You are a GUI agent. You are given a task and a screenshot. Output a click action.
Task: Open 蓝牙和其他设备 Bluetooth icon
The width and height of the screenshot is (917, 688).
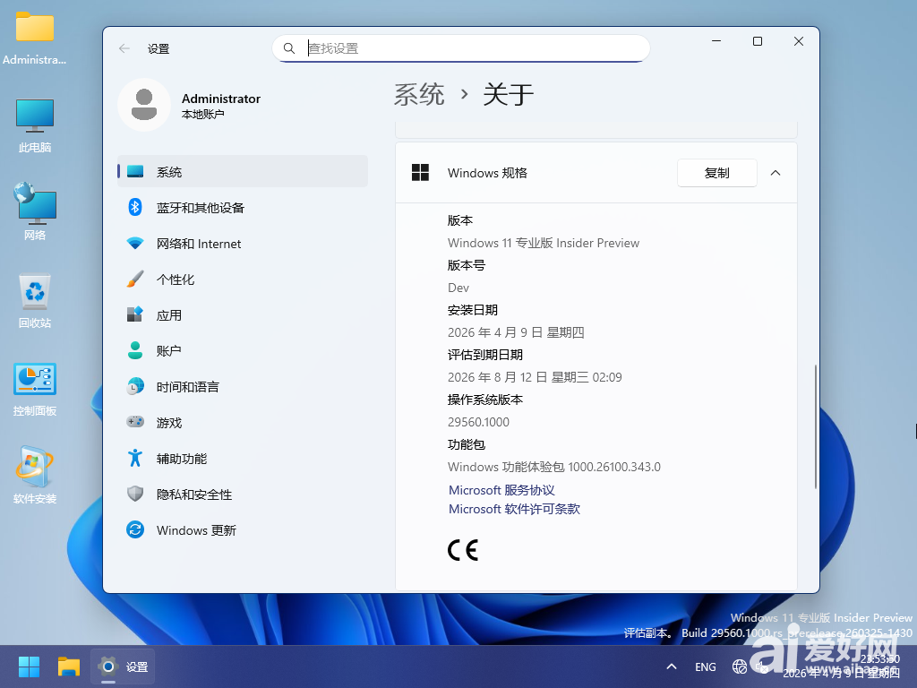click(135, 207)
